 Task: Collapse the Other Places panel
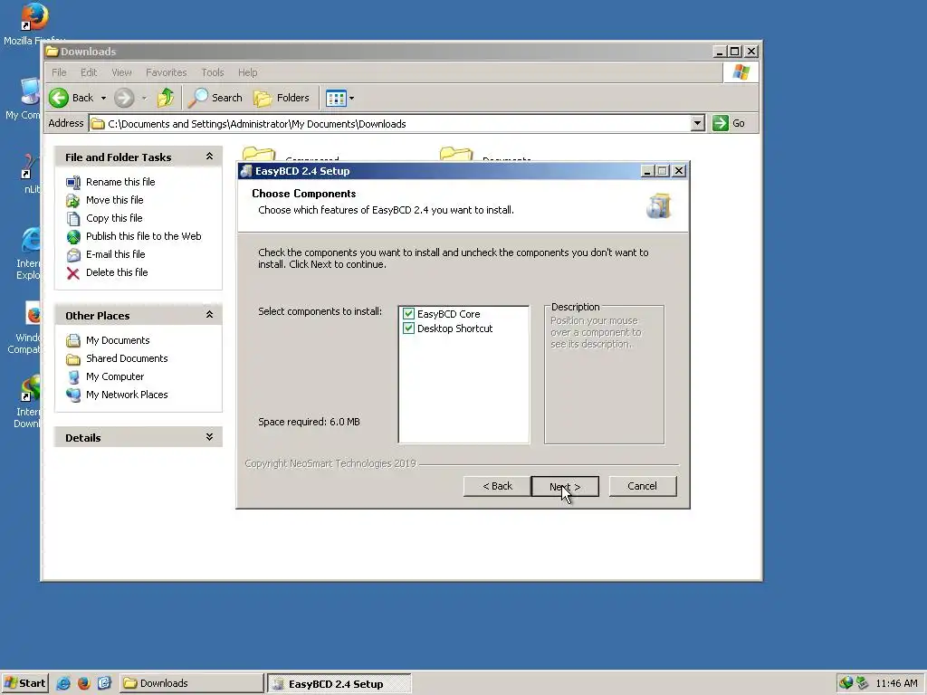click(x=209, y=315)
